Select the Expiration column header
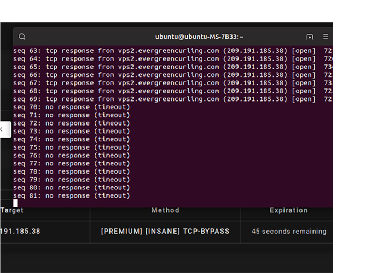 click(288, 210)
